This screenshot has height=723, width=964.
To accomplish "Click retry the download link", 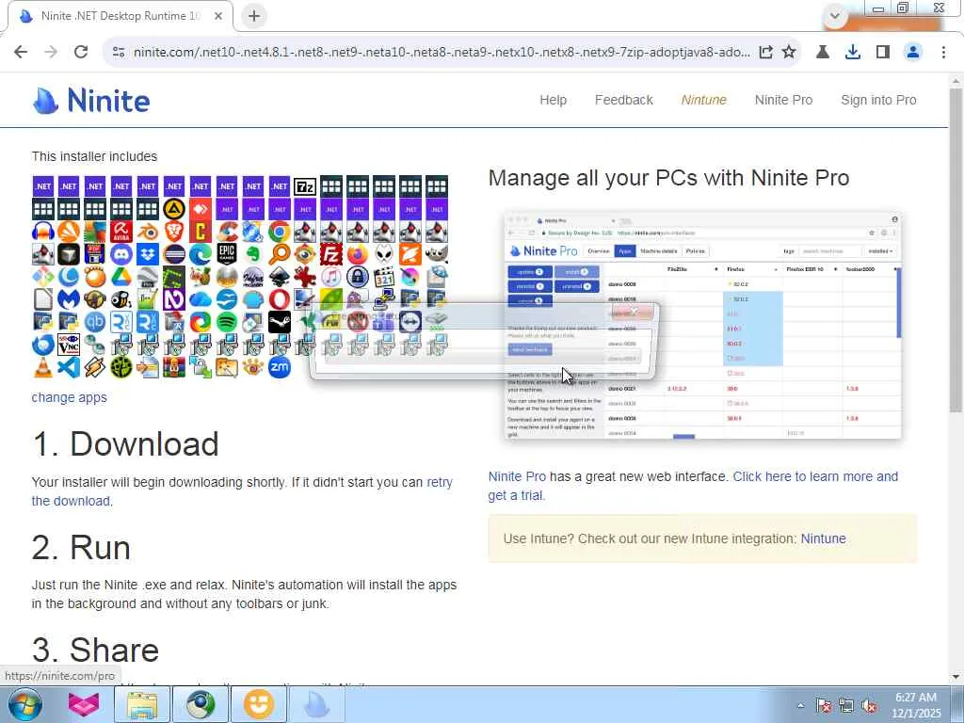I will pyautogui.click(x=242, y=491).
